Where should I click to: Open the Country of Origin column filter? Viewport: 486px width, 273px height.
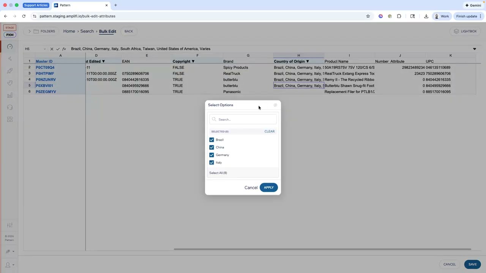point(308,61)
